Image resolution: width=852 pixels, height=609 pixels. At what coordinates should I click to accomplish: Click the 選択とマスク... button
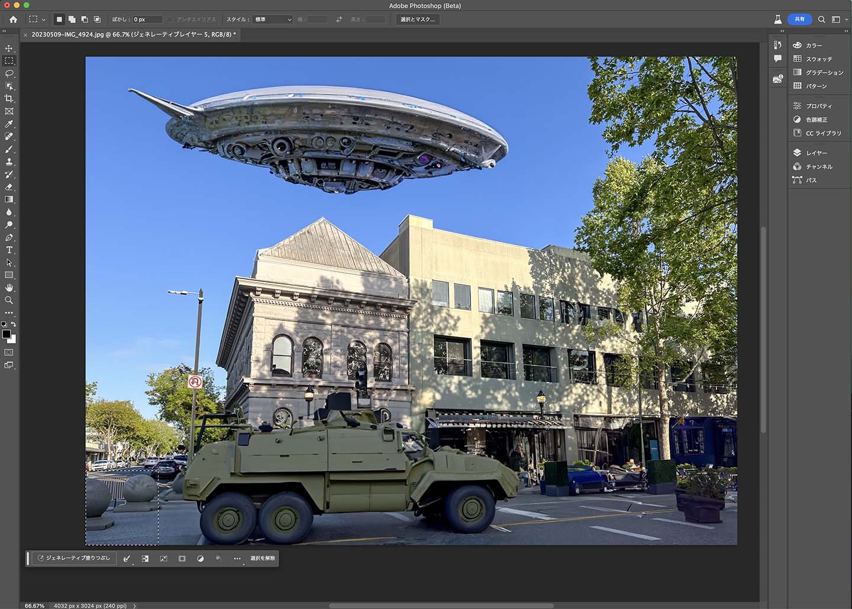tap(417, 20)
